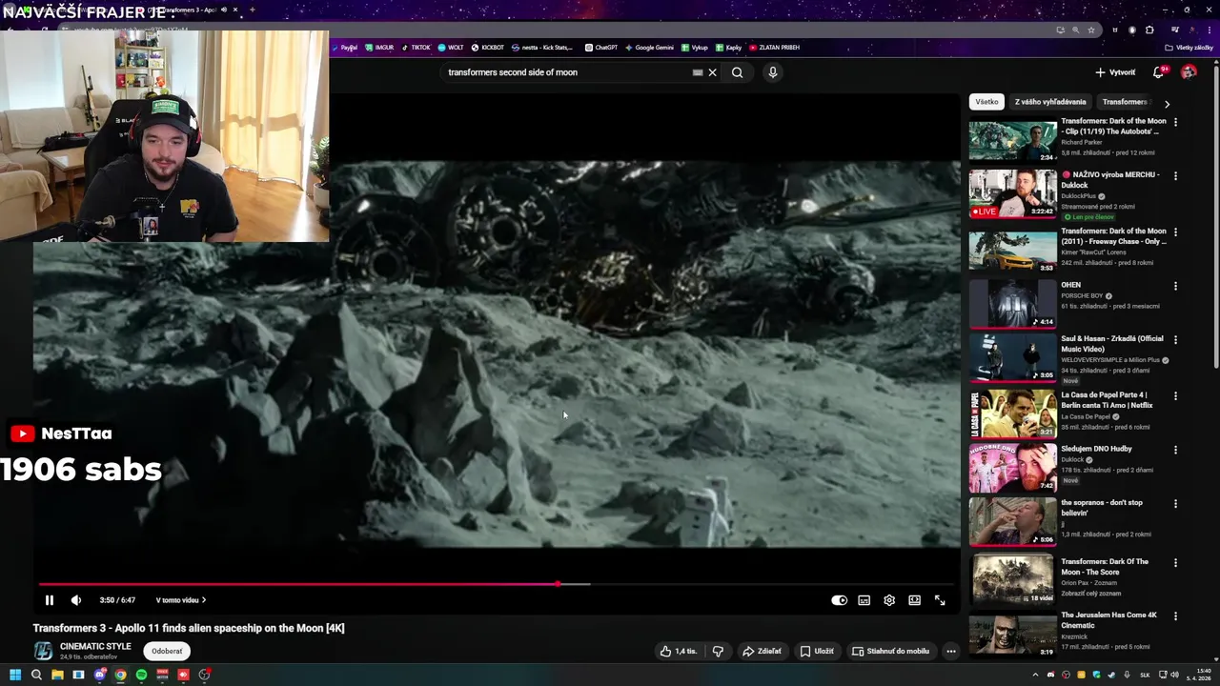The image size is (1220, 686).
Task: Bookmark the page with the star icon
Action: [x=1091, y=30]
